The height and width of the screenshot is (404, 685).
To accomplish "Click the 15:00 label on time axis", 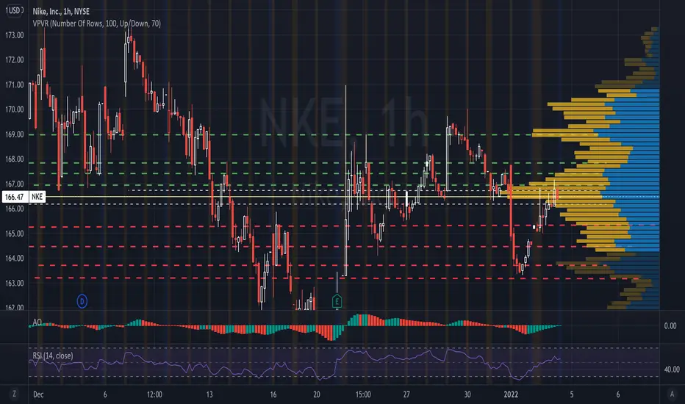I will click(x=363, y=394).
